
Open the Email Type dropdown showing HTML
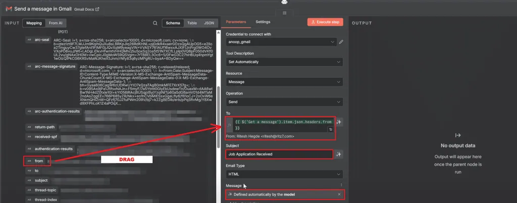pyautogui.click(x=284, y=174)
